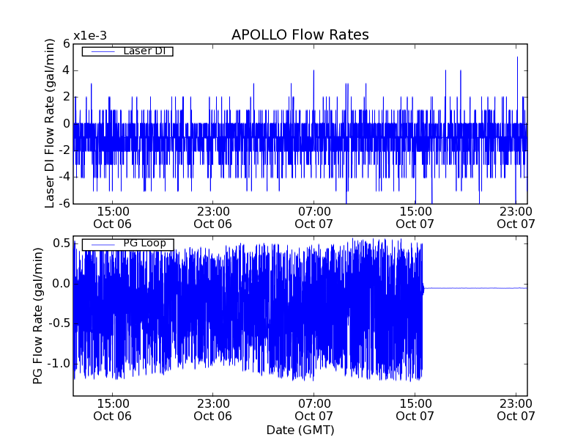Screen dimensions: 586x440
Task: Click the "Date (GMT)" x-axis label
Action: coord(300,430)
